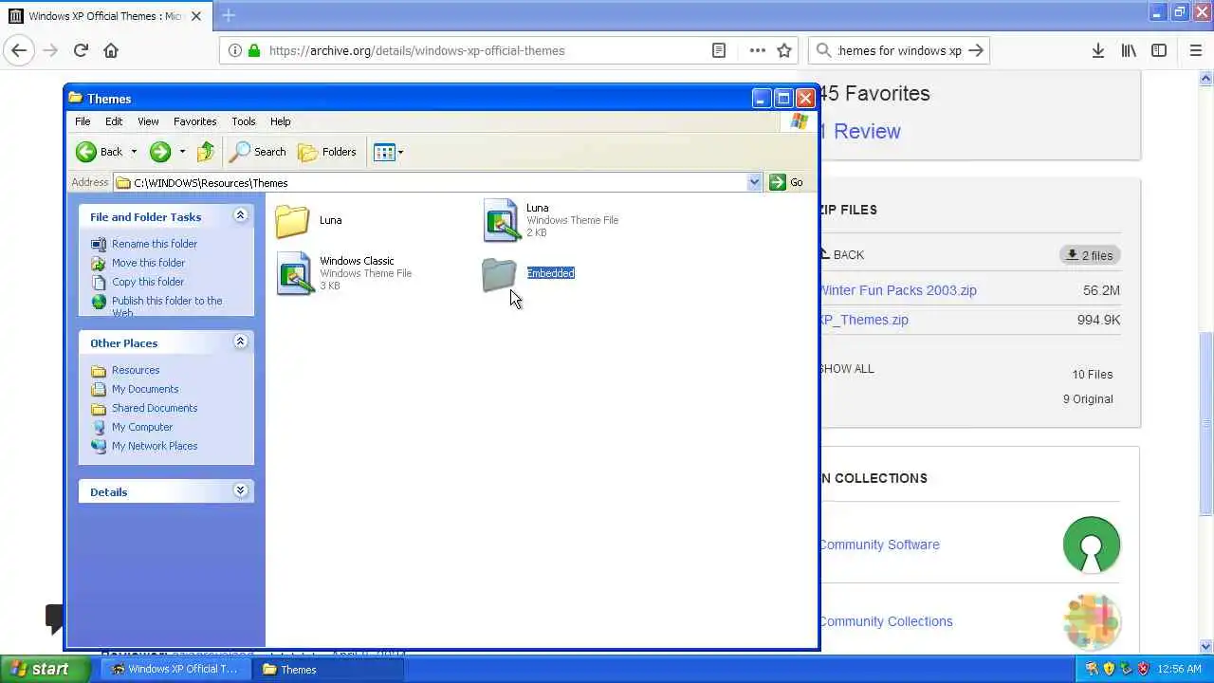The width and height of the screenshot is (1214, 683).
Task: Select the Luna Windows Theme File icon
Action: tap(501, 220)
